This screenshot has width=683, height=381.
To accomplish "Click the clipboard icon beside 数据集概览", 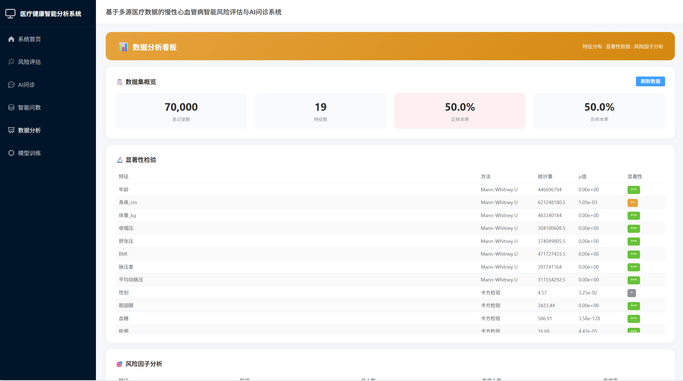I will pyautogui.click(x=120, y=82).
